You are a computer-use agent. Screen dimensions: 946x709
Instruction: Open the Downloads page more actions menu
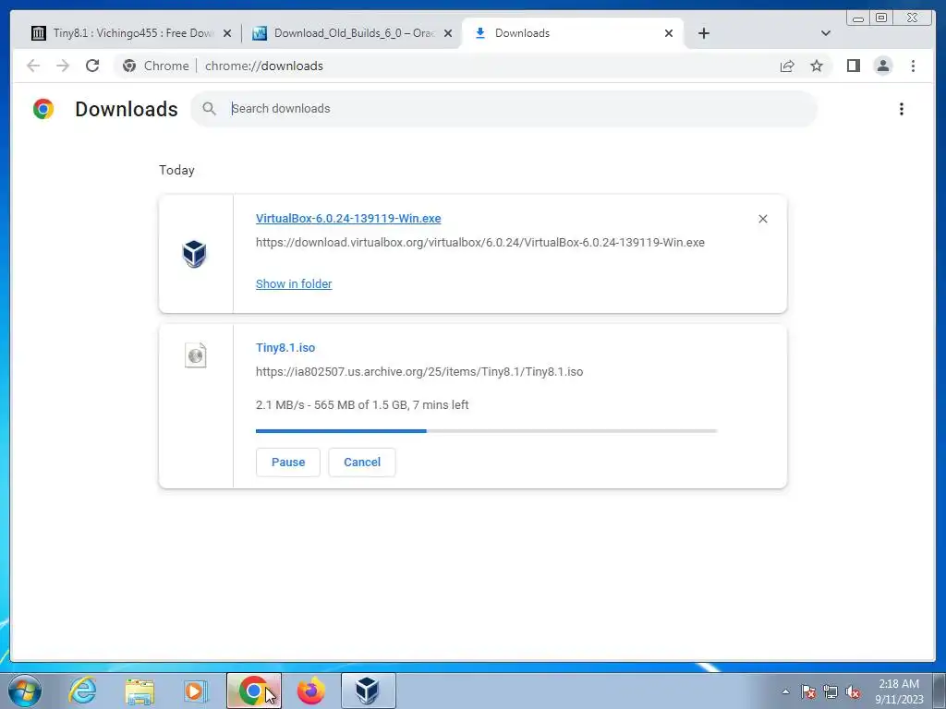902,109
